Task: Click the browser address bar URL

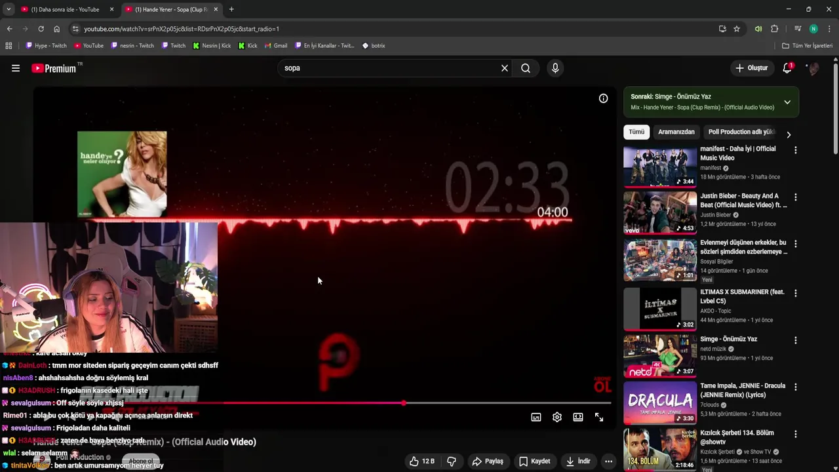Action: tap(182, 29)
